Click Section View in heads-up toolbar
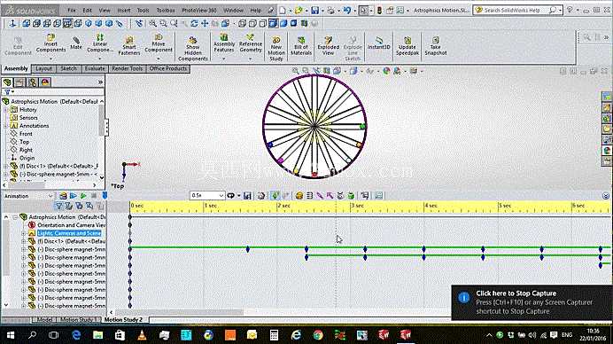The height and width of the screenshot is (344, 613). [327, 71]
